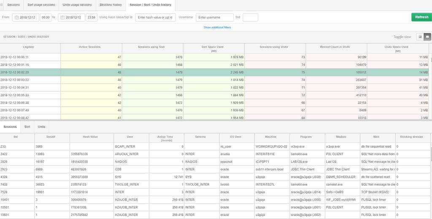Viewport: 432px width, 219px height.
Task: Open the To date calendar icon
Action: click(62, 17)
